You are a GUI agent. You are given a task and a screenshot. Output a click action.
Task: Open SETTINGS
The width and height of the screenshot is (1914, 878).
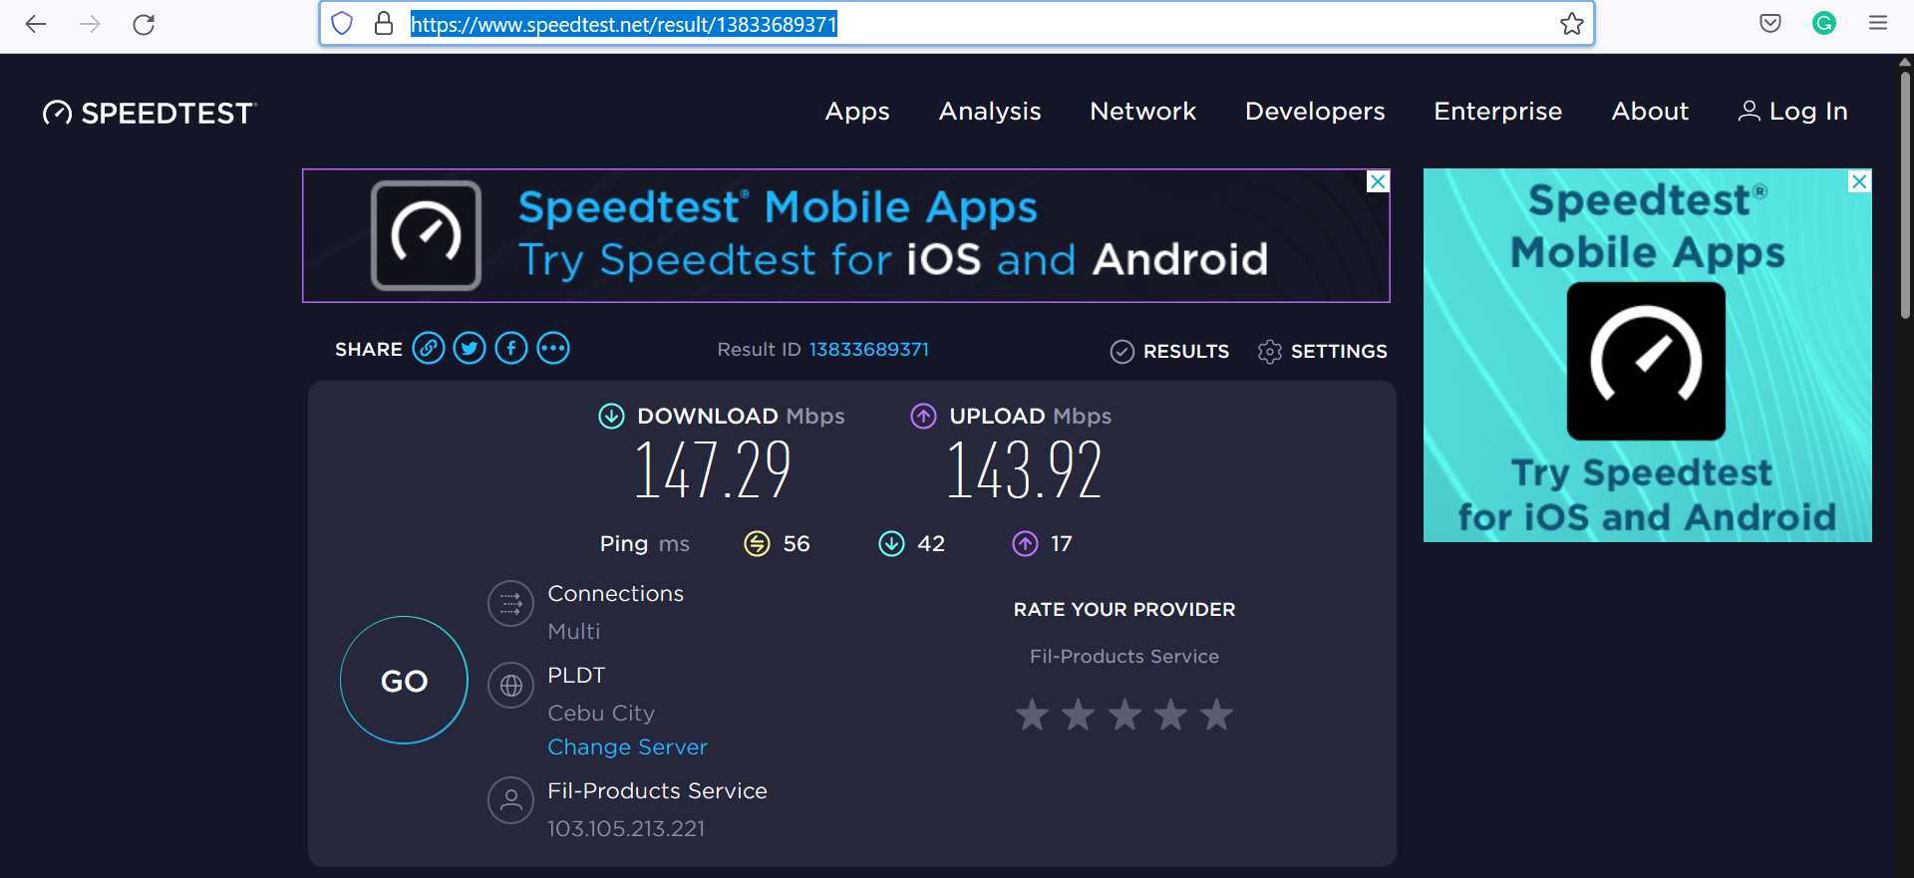(x=1323, y=351)
